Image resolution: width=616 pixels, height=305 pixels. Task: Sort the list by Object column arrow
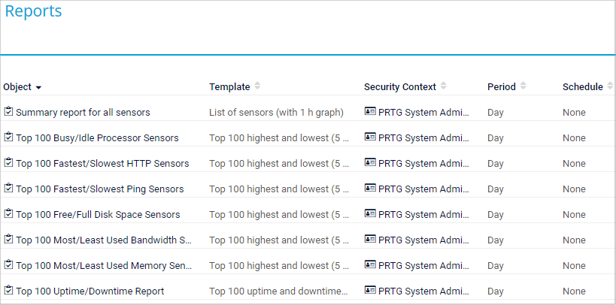pyautogui.click(x=38, y=87)
